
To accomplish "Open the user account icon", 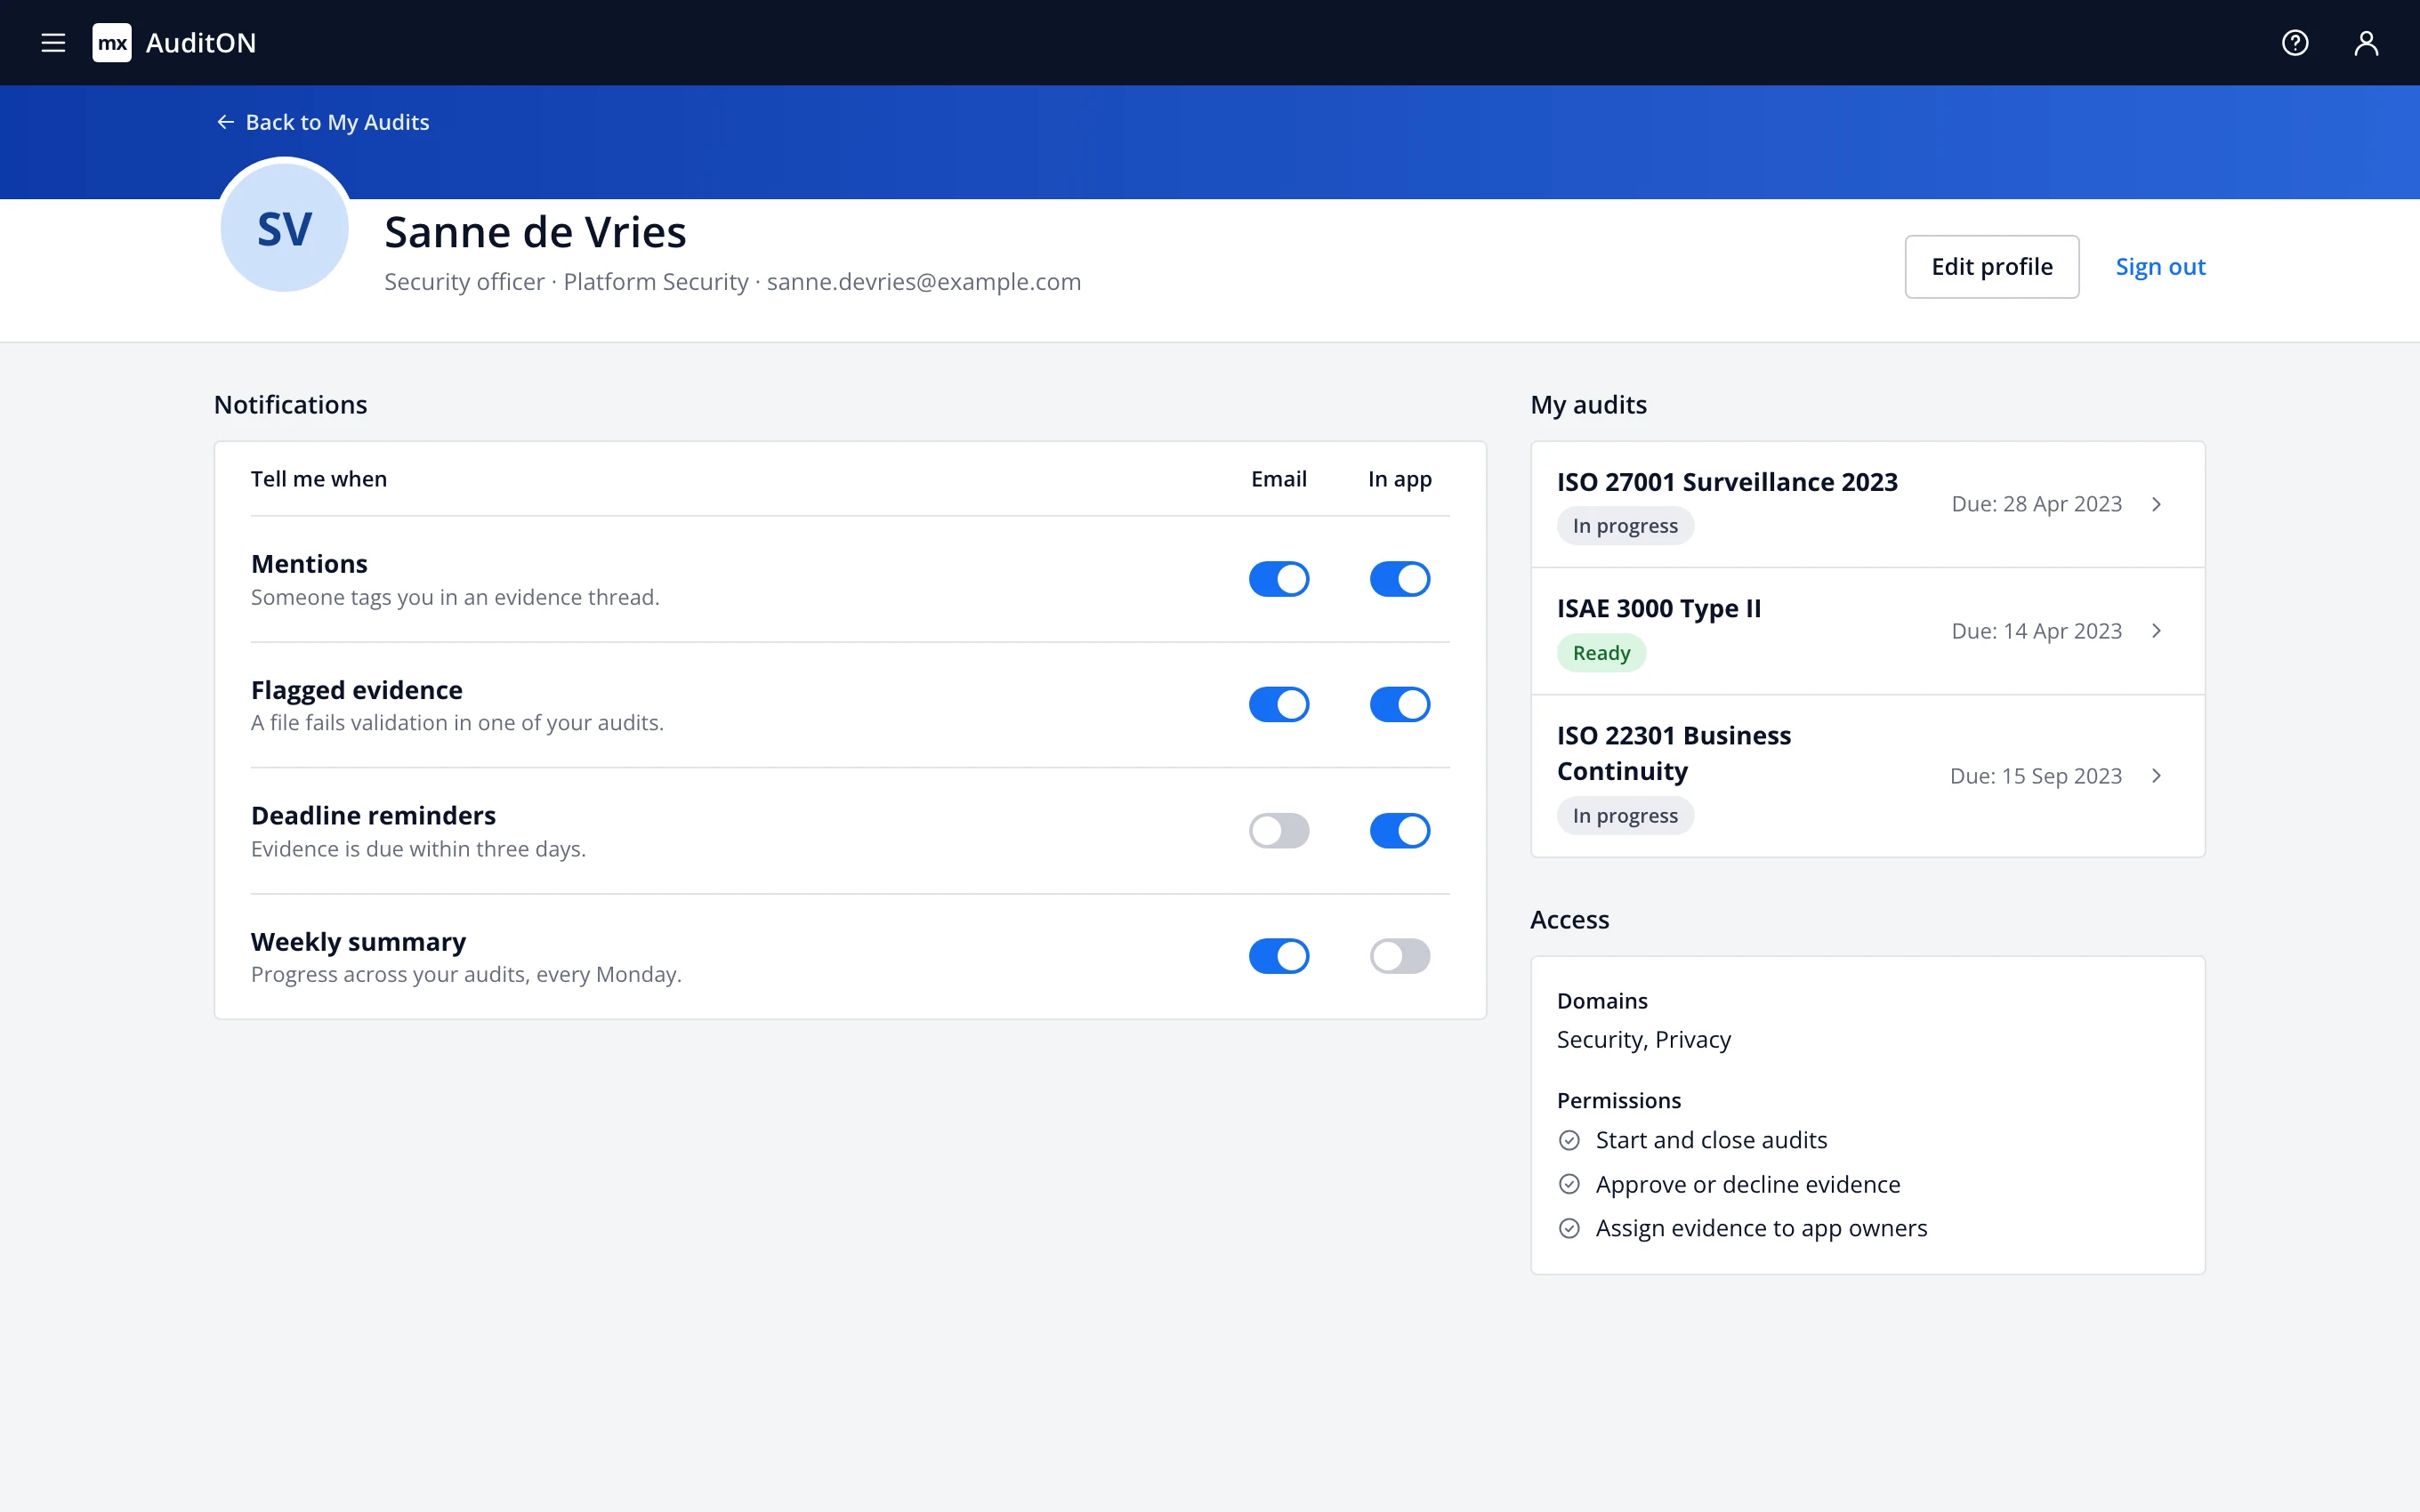I will click(2366, 43).
